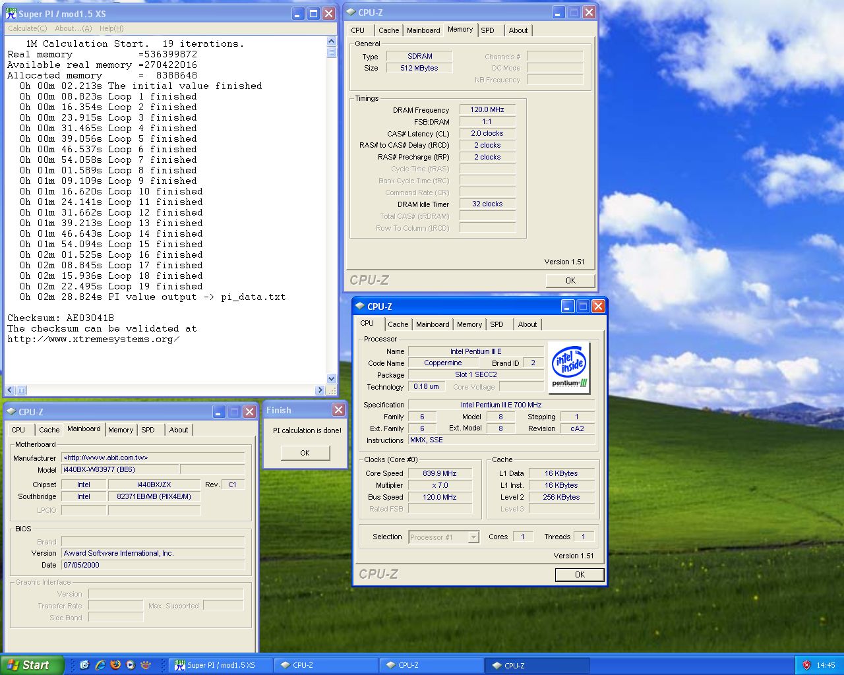Image resolution: width=844 pixels, height=675 pixels.
Task: Select SPD tab in Memory CPU-Z window
Action: [x=488, y=30]
